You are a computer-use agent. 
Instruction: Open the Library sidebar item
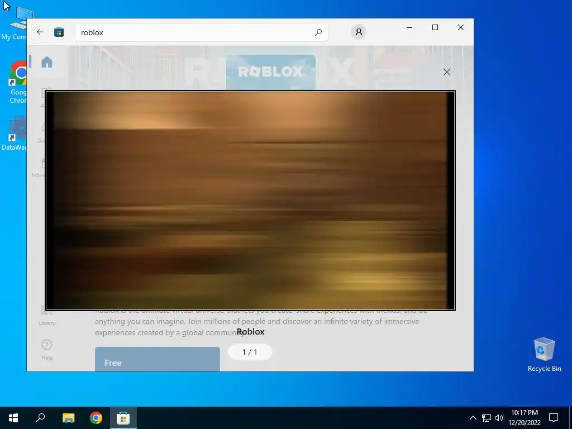(x=47, y=316)
